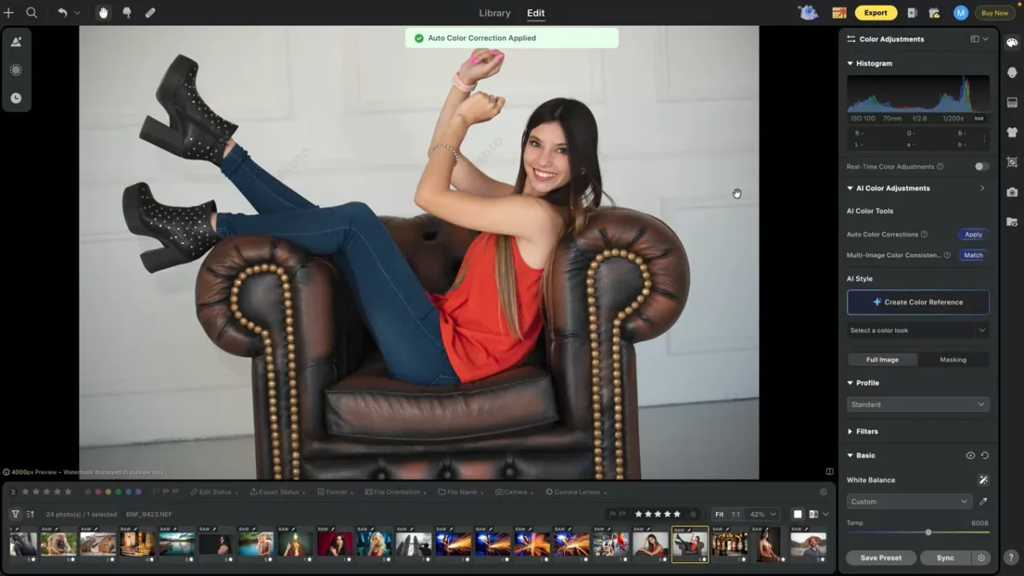Toggle Real-Time Color Adjustments switch
Viewport: 1024px width, 576px height.
[982, 166]
